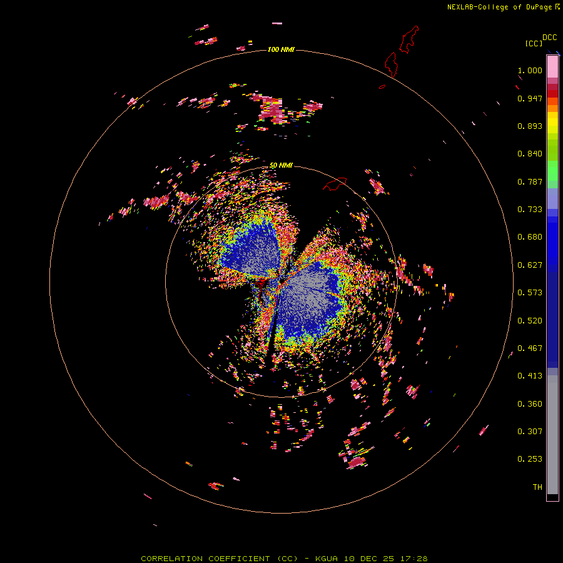563x563 pixels.
Task: Click the 10 DEC 25 date
Action: click(x=368, y=559)
